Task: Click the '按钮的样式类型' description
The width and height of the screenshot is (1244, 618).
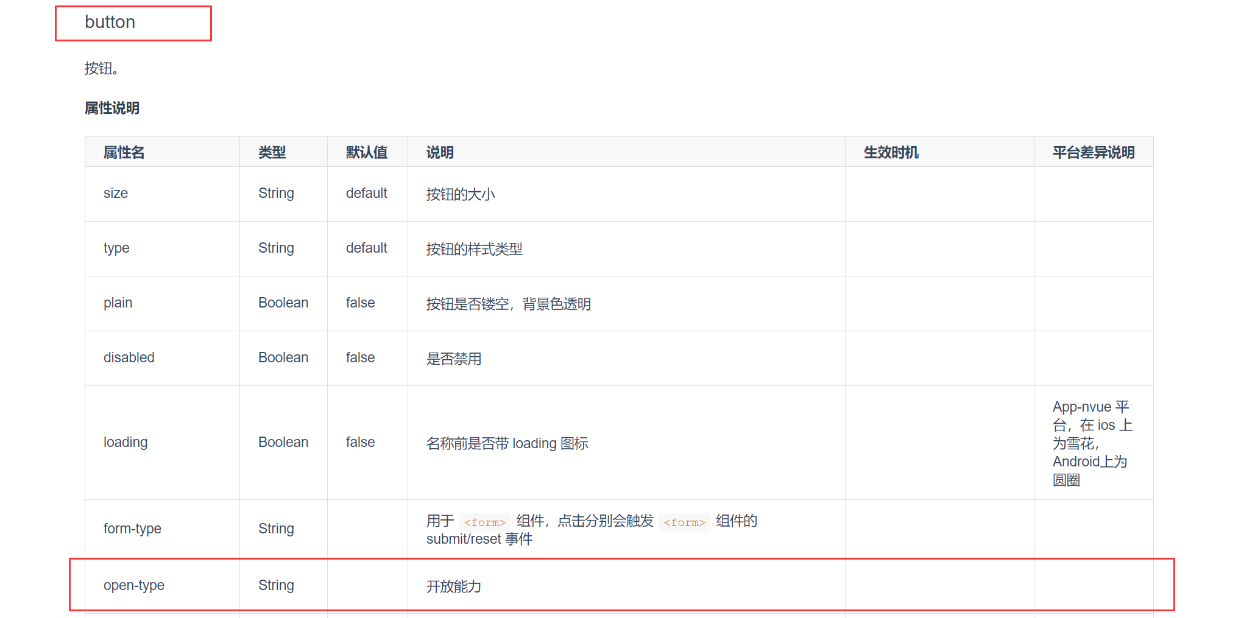Action: [475, 249]
